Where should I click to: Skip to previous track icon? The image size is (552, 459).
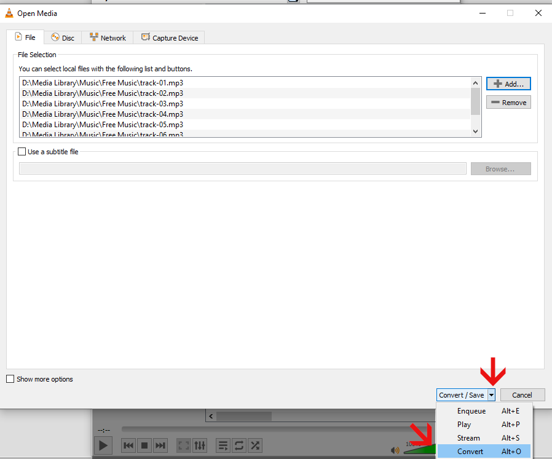pos(128,445)
